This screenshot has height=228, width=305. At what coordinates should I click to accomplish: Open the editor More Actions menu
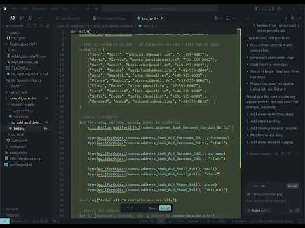pos(234,18)
